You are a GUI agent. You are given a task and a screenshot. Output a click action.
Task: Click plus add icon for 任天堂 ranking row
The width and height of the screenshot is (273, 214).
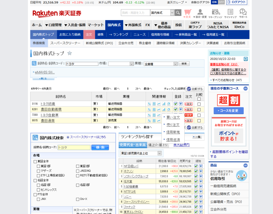(201, 181)
